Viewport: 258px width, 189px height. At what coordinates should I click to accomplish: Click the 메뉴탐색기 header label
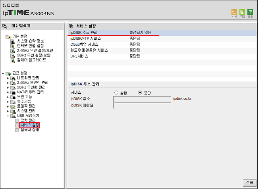21,26
